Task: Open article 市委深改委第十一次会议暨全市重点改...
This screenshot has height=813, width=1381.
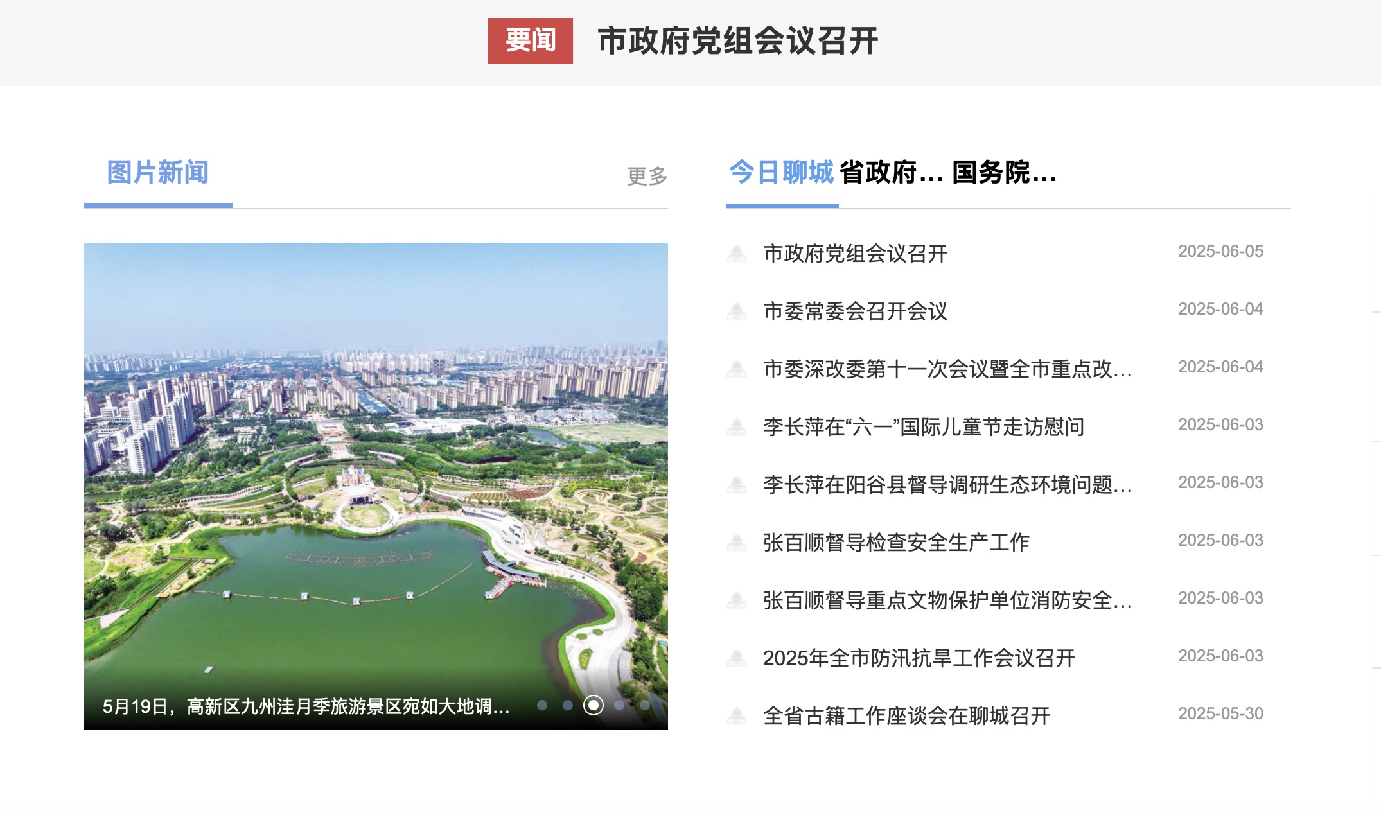Action: click(947, 369)
